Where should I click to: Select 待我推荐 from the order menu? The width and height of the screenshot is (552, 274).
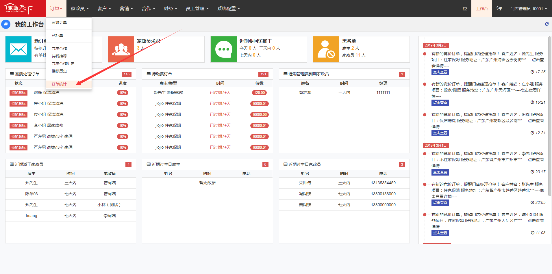(69, 56)
